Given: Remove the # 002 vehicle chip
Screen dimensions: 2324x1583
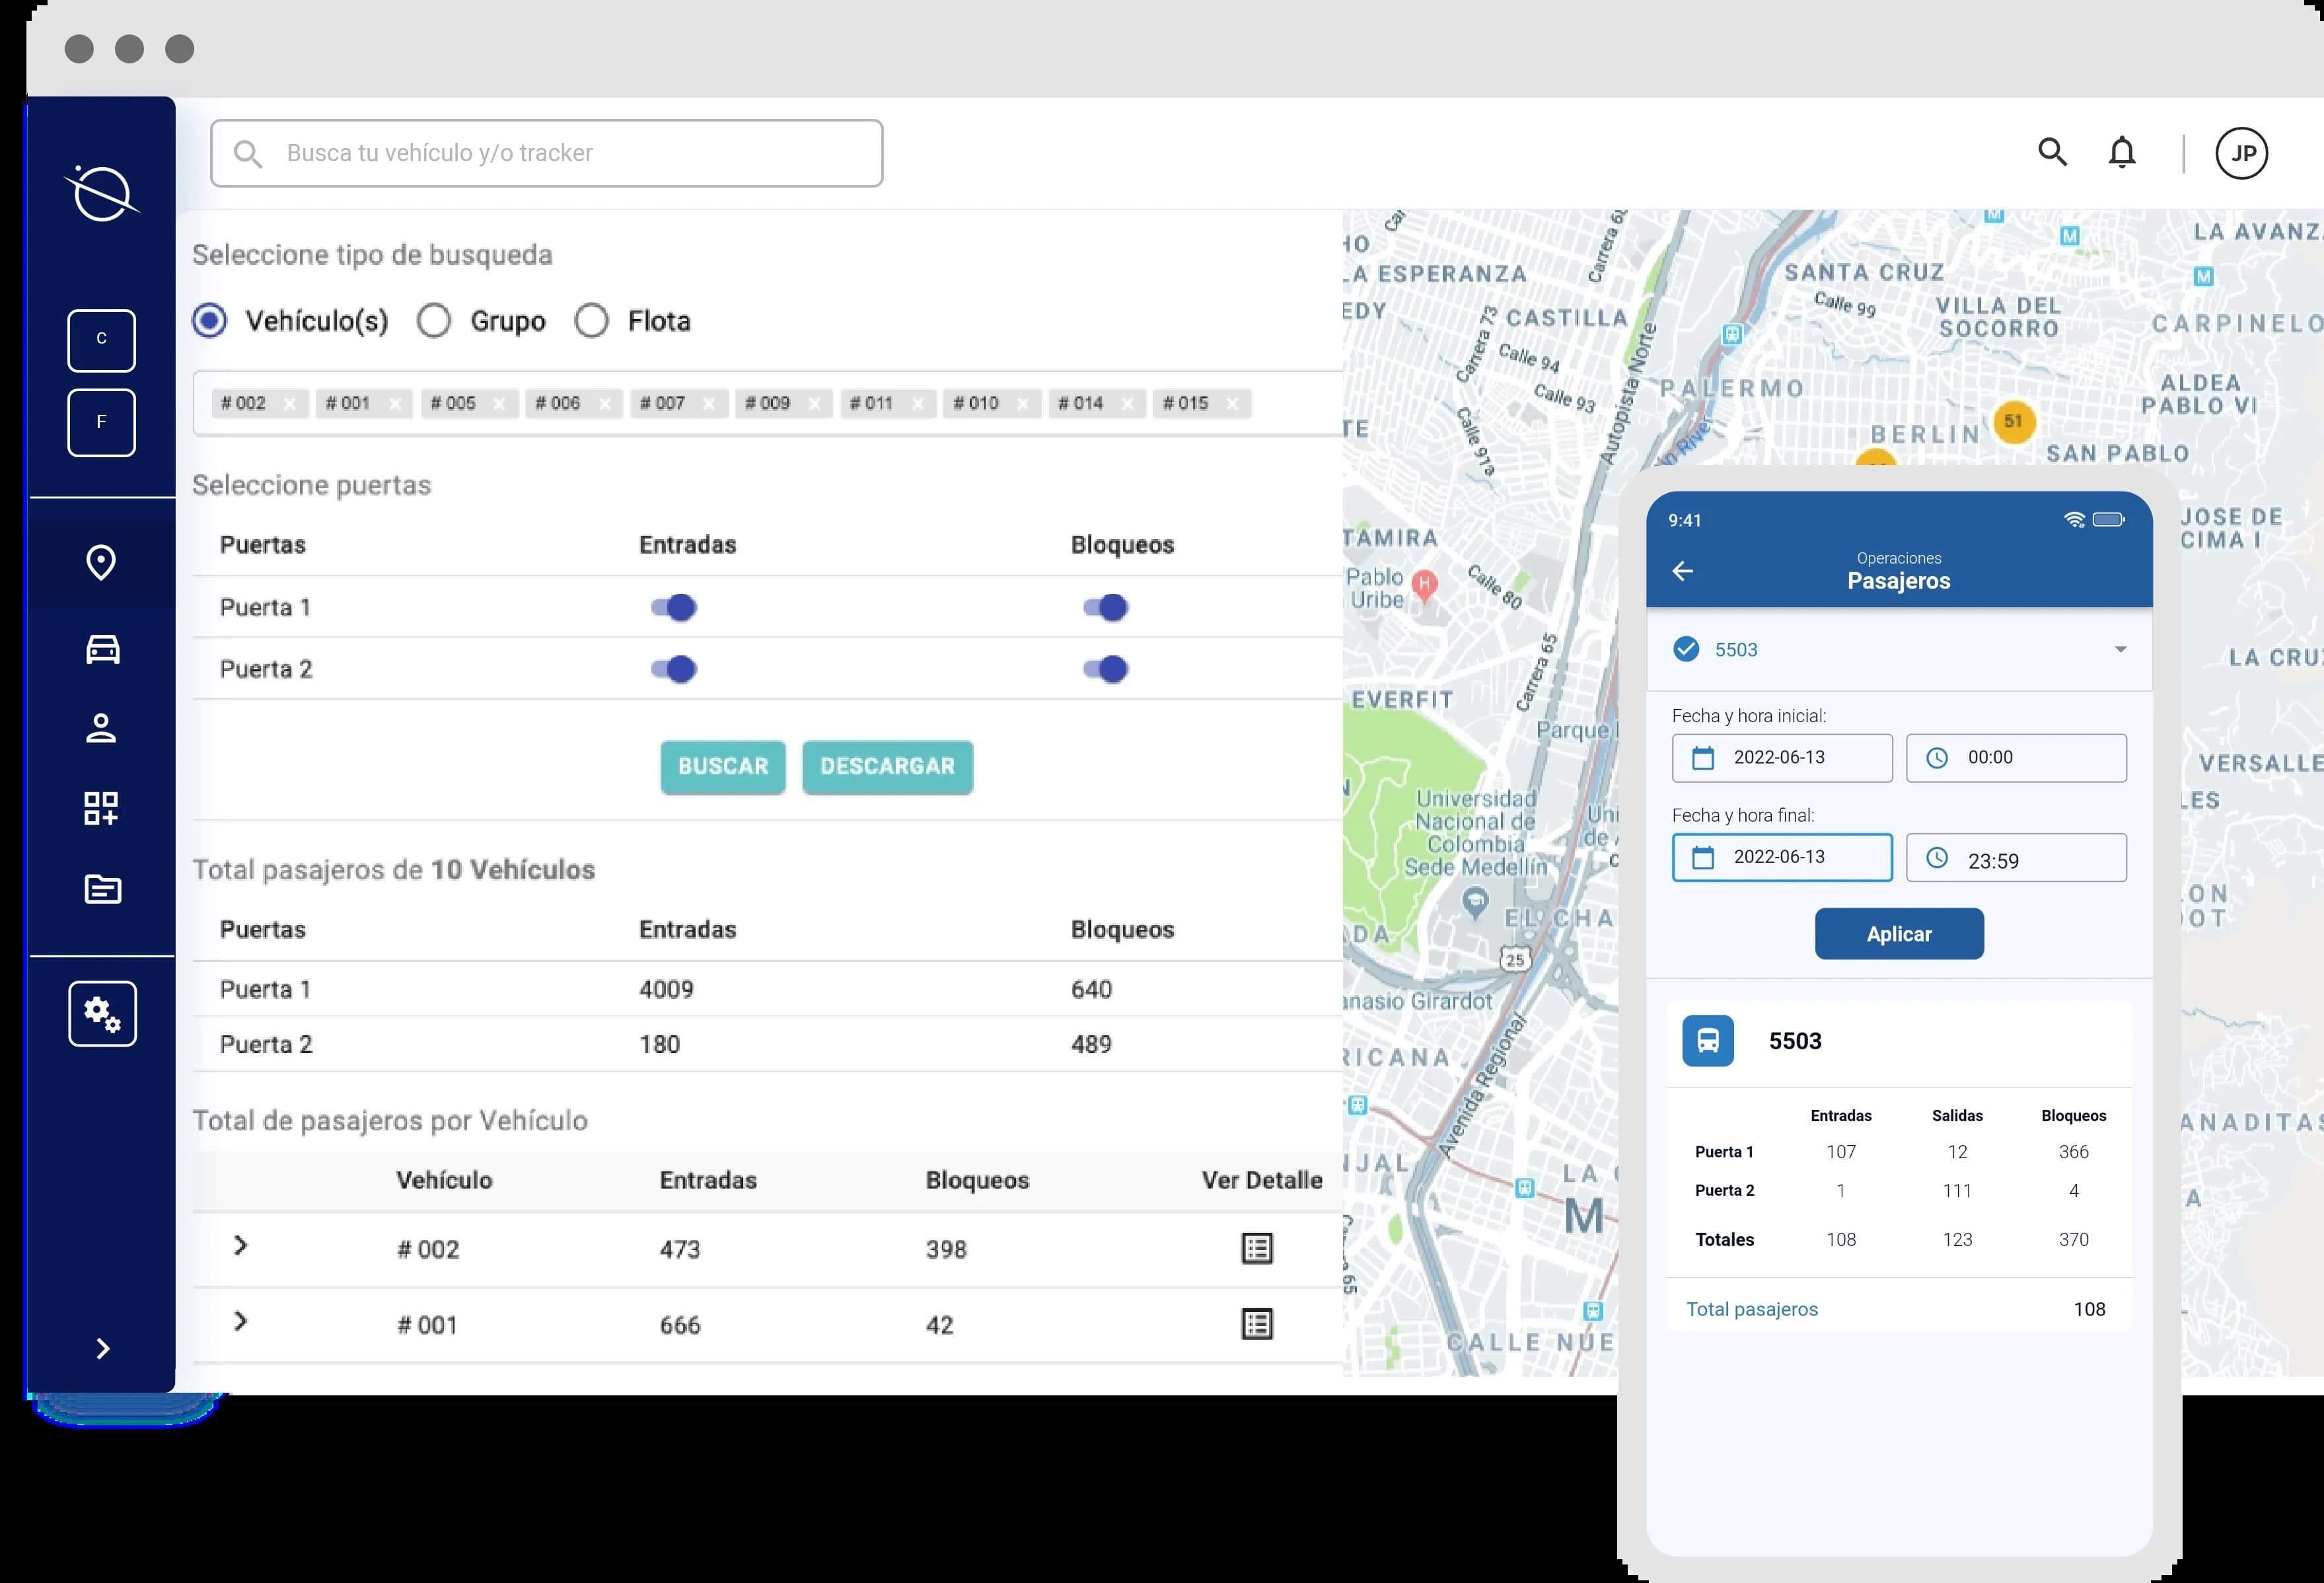Looking at the screenshot, I should click(x=290, y=404).
